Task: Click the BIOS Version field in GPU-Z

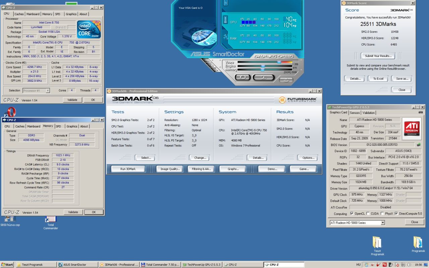Action: 382,145
